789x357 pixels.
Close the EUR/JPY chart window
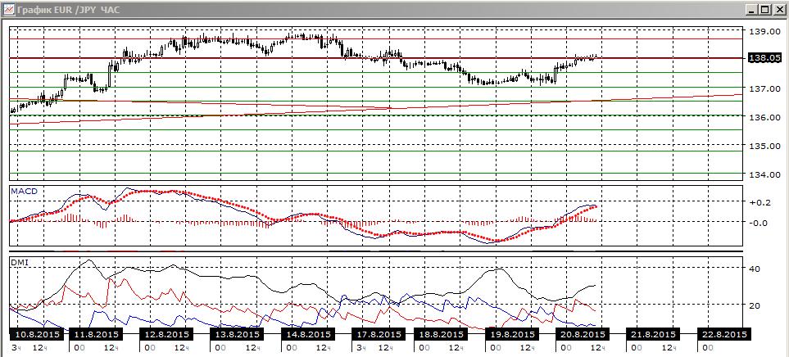(x=779, y=10)
